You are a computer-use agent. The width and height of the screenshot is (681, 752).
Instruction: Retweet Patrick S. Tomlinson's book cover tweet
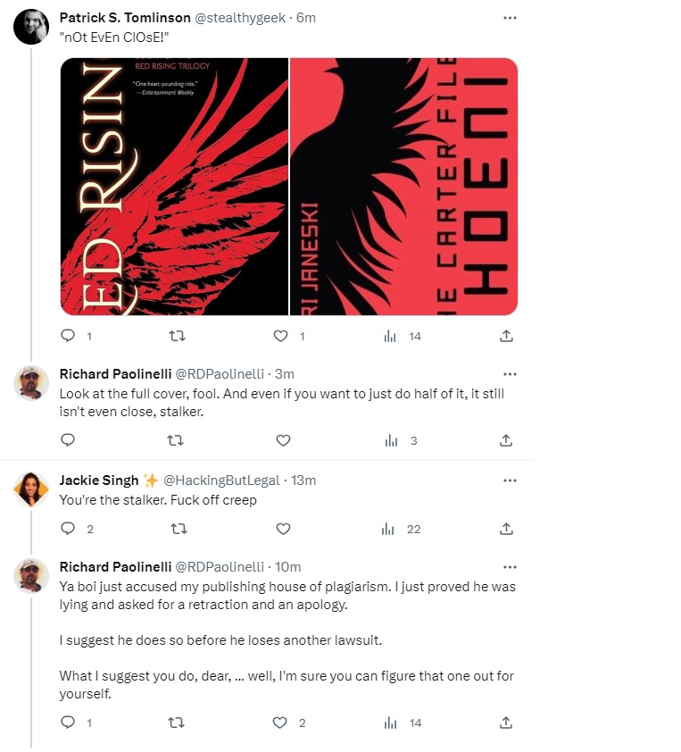[176, 336]
